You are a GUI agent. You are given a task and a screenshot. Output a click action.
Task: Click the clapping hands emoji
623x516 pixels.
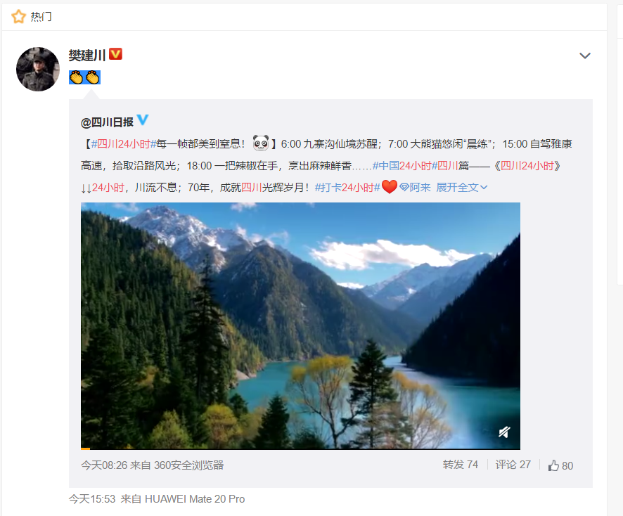pyautogui.click(x=84, y=77)
